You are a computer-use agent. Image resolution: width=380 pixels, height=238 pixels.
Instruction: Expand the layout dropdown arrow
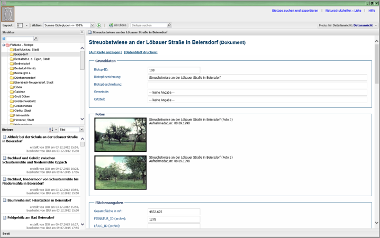(x=26, y=25)
